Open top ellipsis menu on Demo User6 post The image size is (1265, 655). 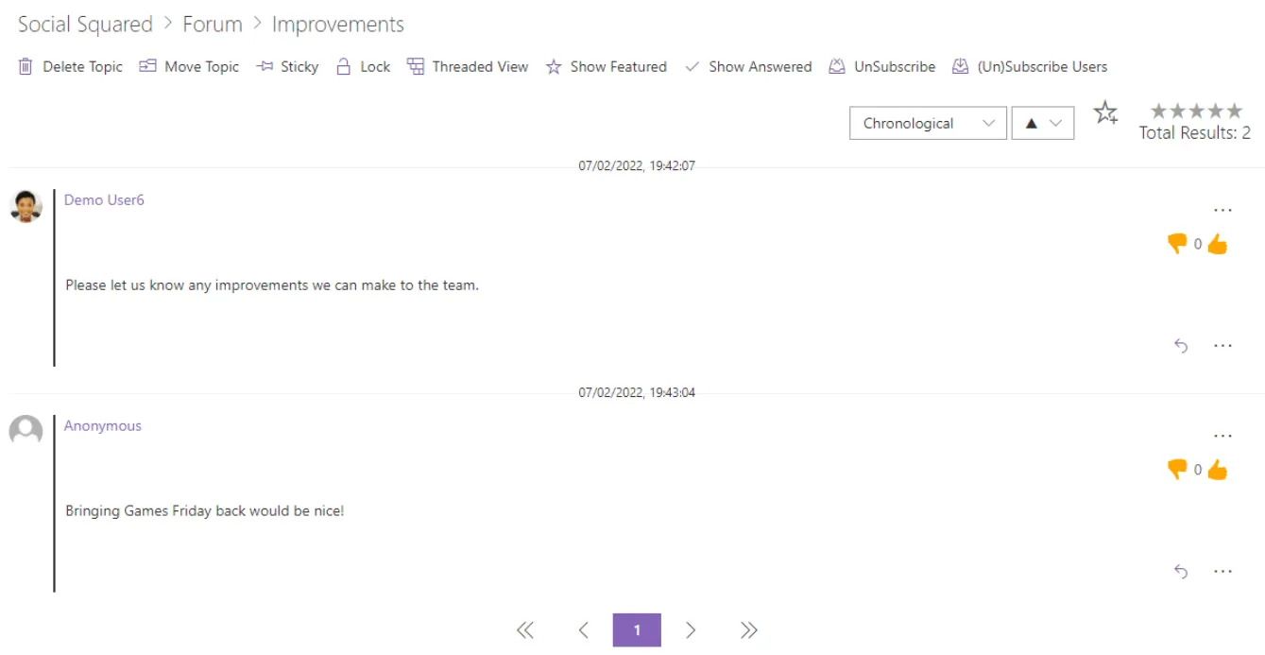pyautogui.click(x=1222, y=210)
